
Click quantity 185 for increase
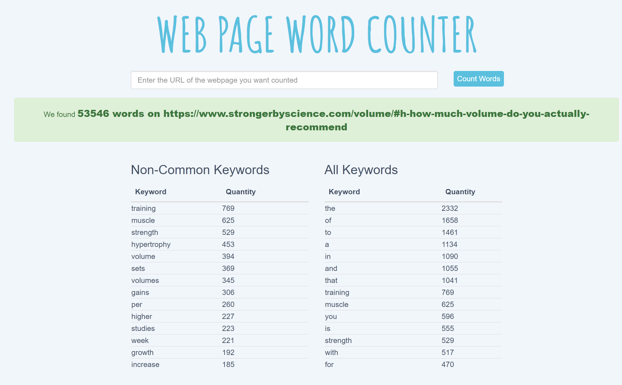pyautogui.click(x=228, y=365)
